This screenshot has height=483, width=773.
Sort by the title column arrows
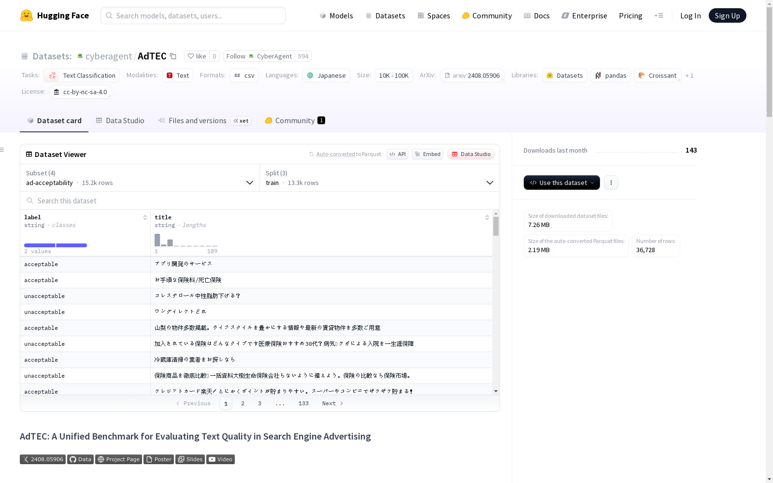[487, 217]
